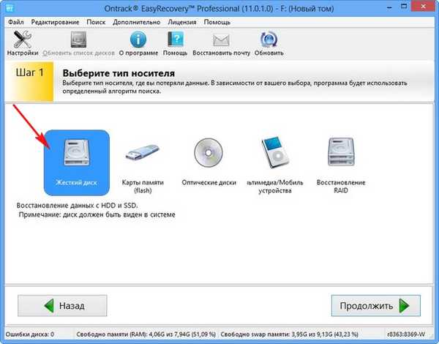This screenshot has width=439, height=344.
Task: Select Жесткий диск media type
Action: (x=76, y=162)
